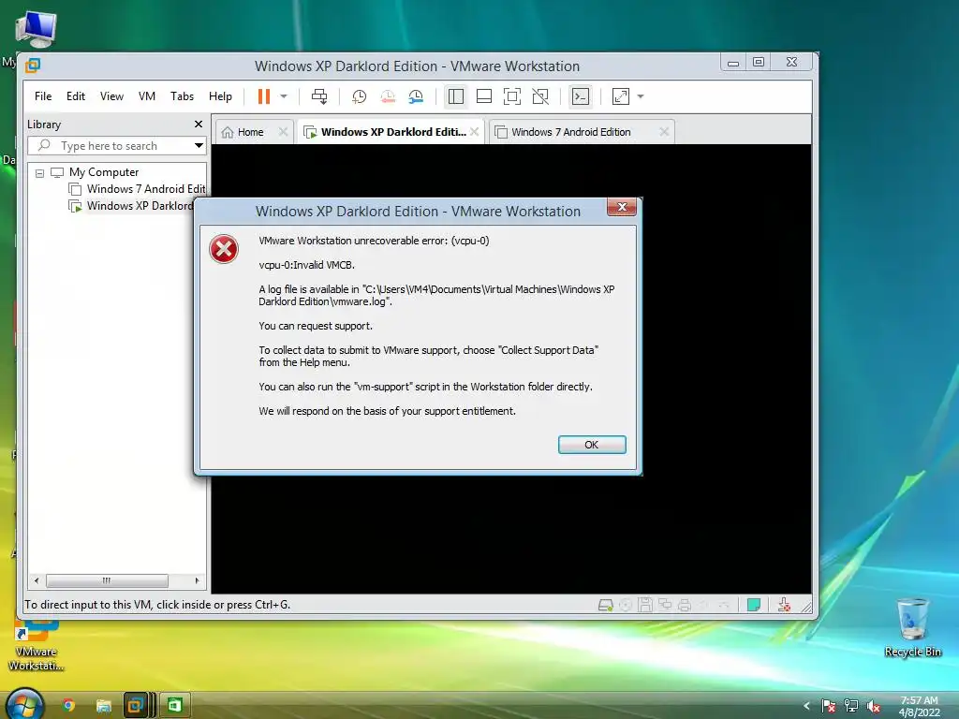Pause the virtual machine with the orange button
Screen dimensions: 959x719
[263, 96]
